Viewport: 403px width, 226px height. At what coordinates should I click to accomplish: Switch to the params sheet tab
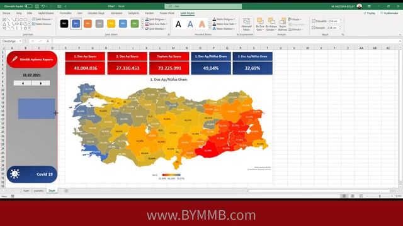pyautogui.click(x=39, y=191)
